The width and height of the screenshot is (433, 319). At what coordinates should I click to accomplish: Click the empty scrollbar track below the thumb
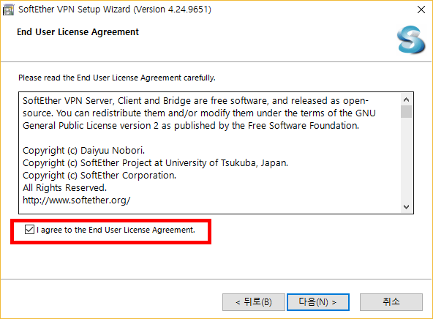coord(406,159)
